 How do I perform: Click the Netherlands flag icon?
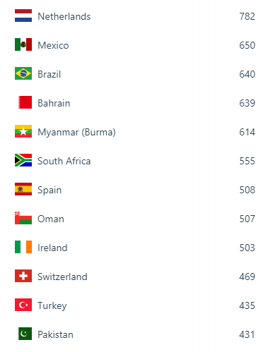tap(23, 16)
